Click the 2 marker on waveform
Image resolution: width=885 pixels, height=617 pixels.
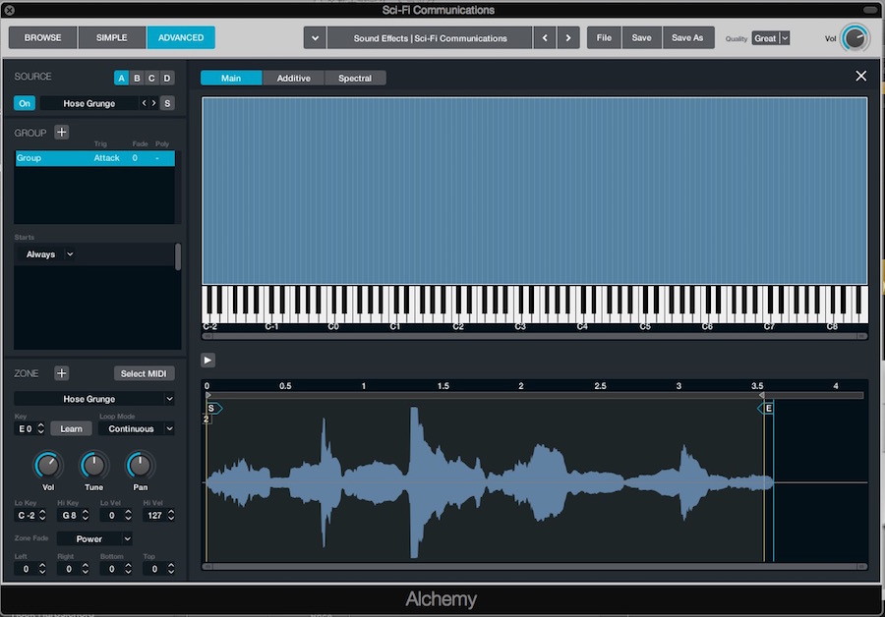point(206,420)
